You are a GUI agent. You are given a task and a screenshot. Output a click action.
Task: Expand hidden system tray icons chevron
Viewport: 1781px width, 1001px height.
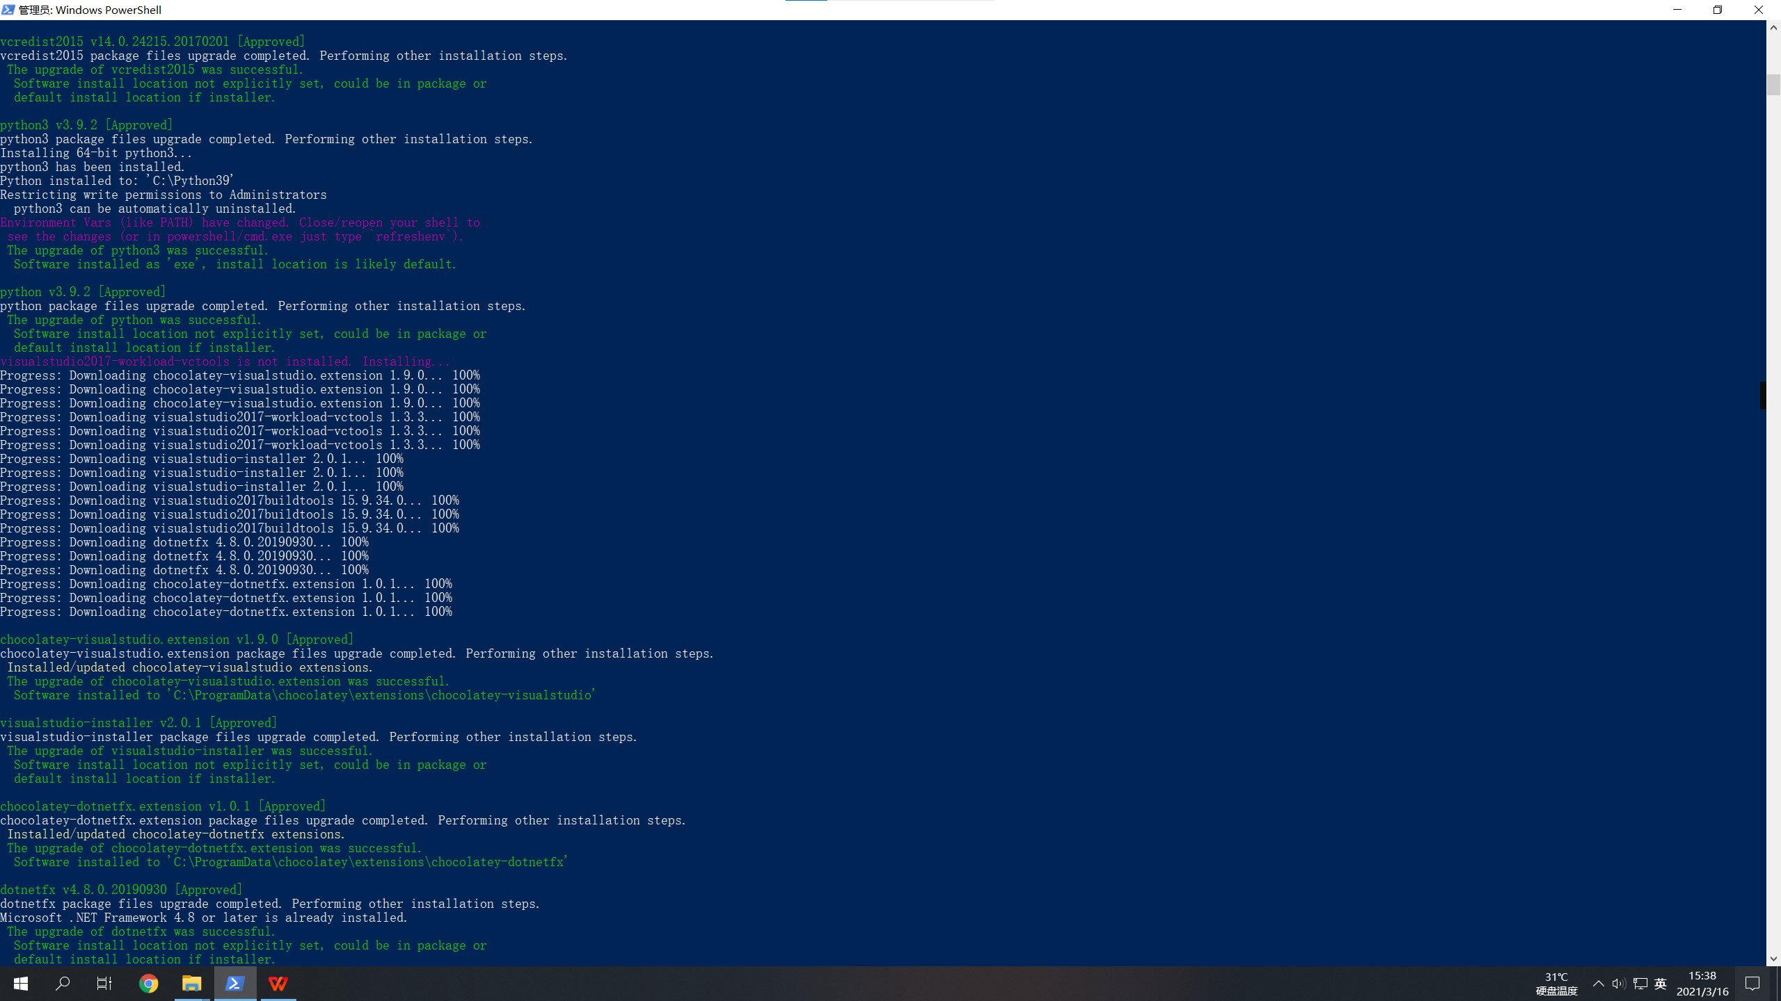pos(1598,984)
